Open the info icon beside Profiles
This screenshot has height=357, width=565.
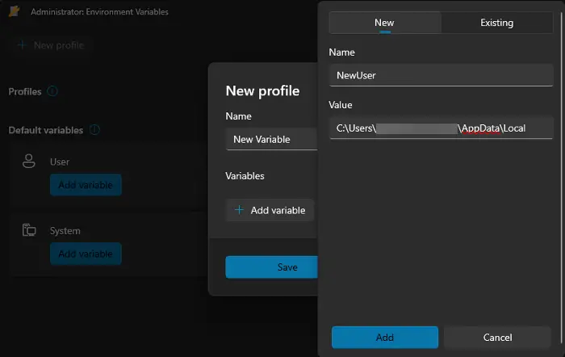pos(52,91)
